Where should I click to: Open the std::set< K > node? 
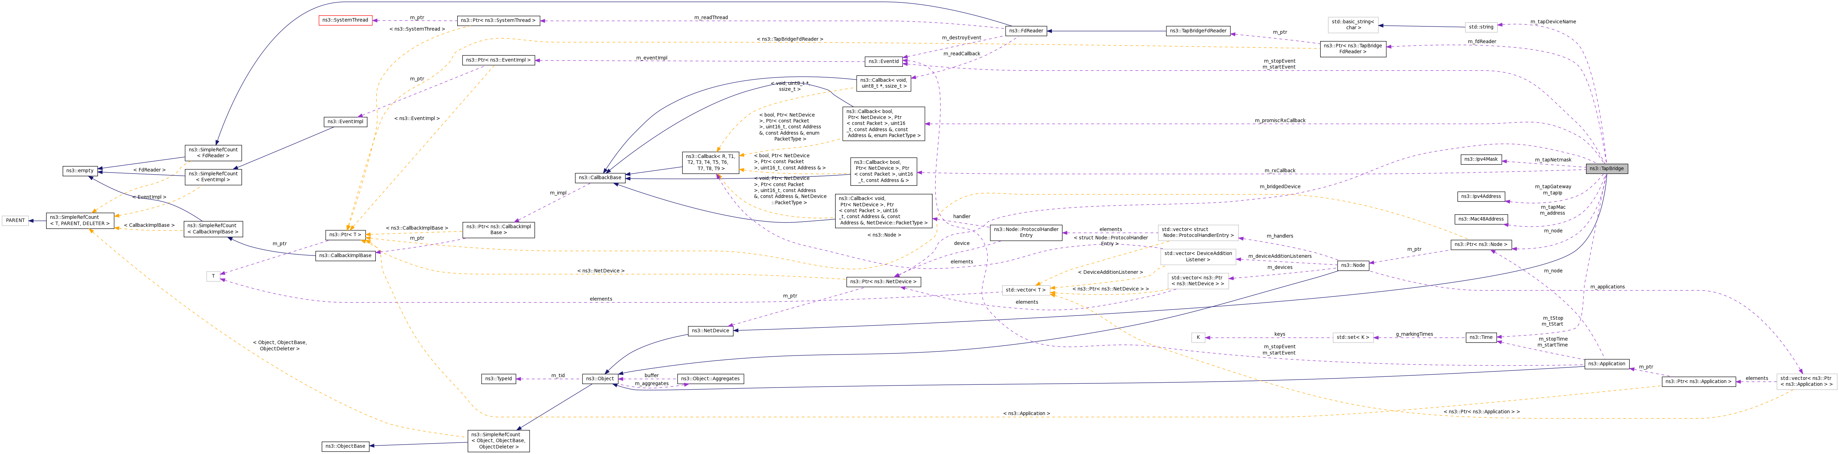pos(1353,338)
